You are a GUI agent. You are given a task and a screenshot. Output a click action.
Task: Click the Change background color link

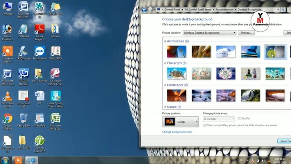177,132
